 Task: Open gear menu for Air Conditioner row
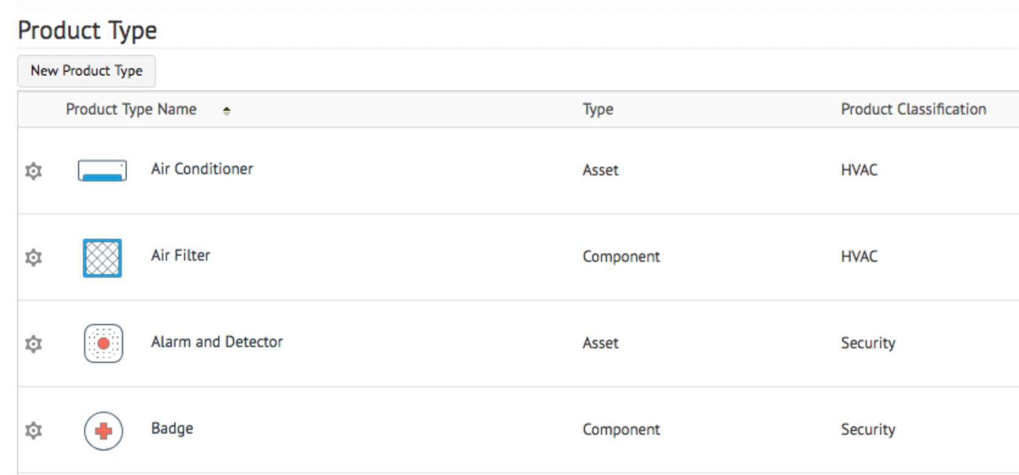coord(34,171)
